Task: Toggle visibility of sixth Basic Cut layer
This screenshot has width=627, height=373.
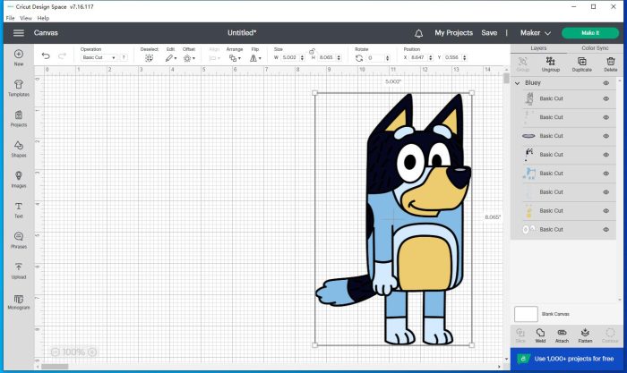Action: click(606, 192)
